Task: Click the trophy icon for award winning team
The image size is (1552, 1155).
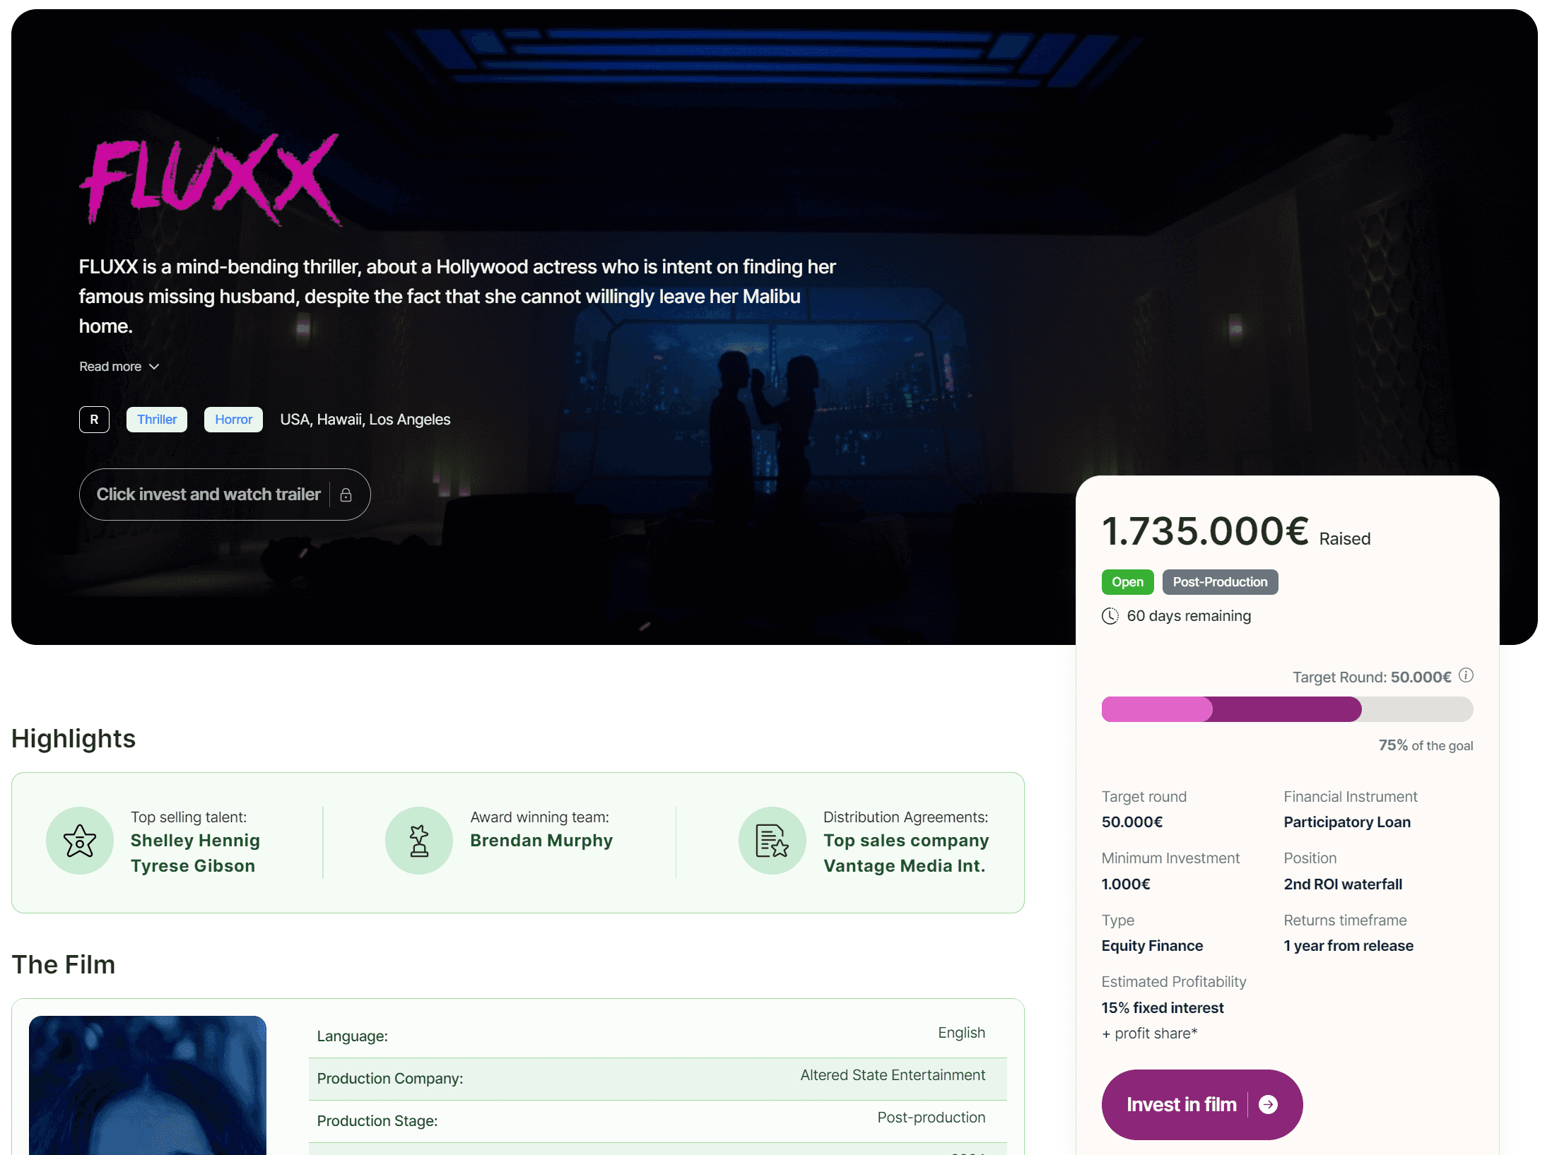Action: point(419,841)
